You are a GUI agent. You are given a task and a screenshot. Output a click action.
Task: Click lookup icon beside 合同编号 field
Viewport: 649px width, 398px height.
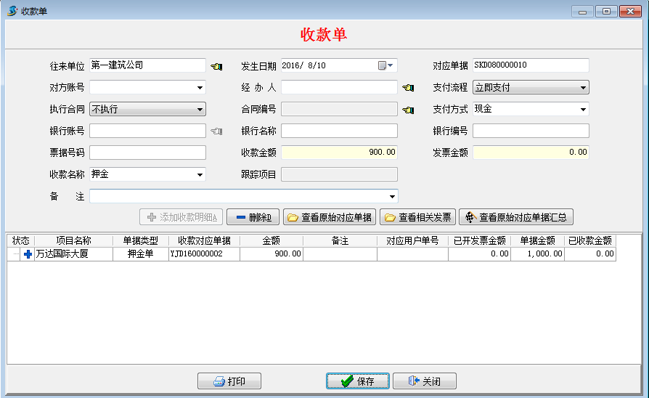(x=408, y=110)
